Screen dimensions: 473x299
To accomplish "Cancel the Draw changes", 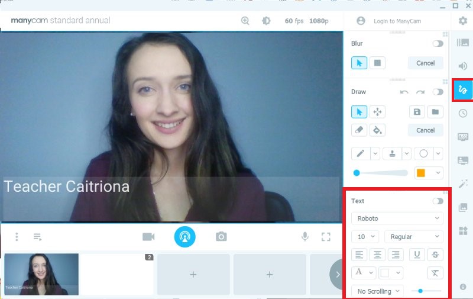I will [425, 130].
